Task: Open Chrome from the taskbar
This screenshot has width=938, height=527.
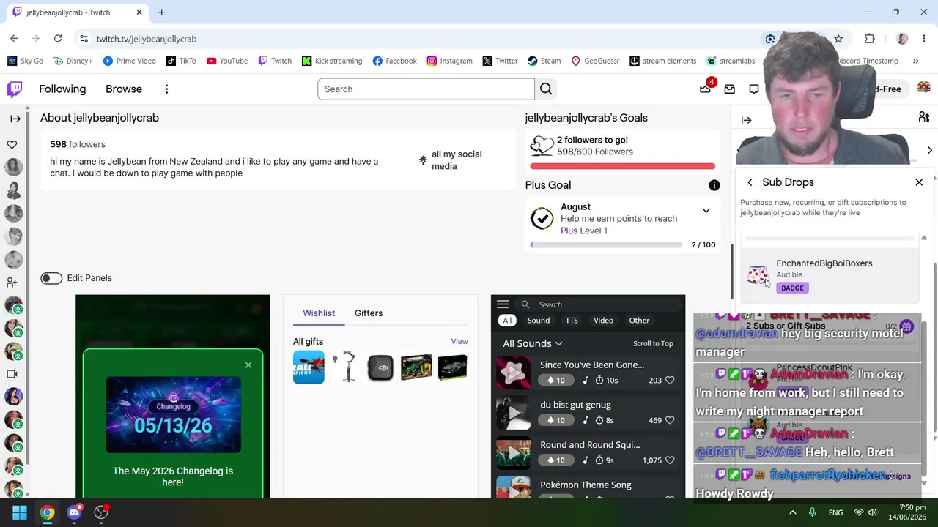Action: point(47,512)
